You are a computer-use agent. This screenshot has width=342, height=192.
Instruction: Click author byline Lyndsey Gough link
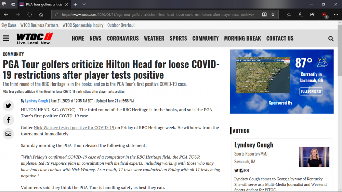(37, 101)
